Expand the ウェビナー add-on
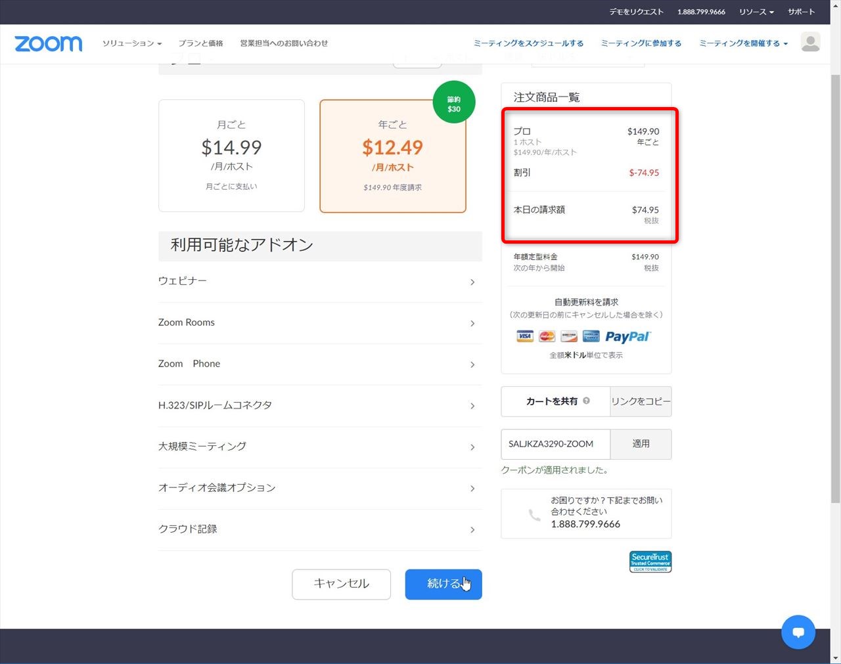The width and height of the screenshot is (841, 664). click(320, 282)
